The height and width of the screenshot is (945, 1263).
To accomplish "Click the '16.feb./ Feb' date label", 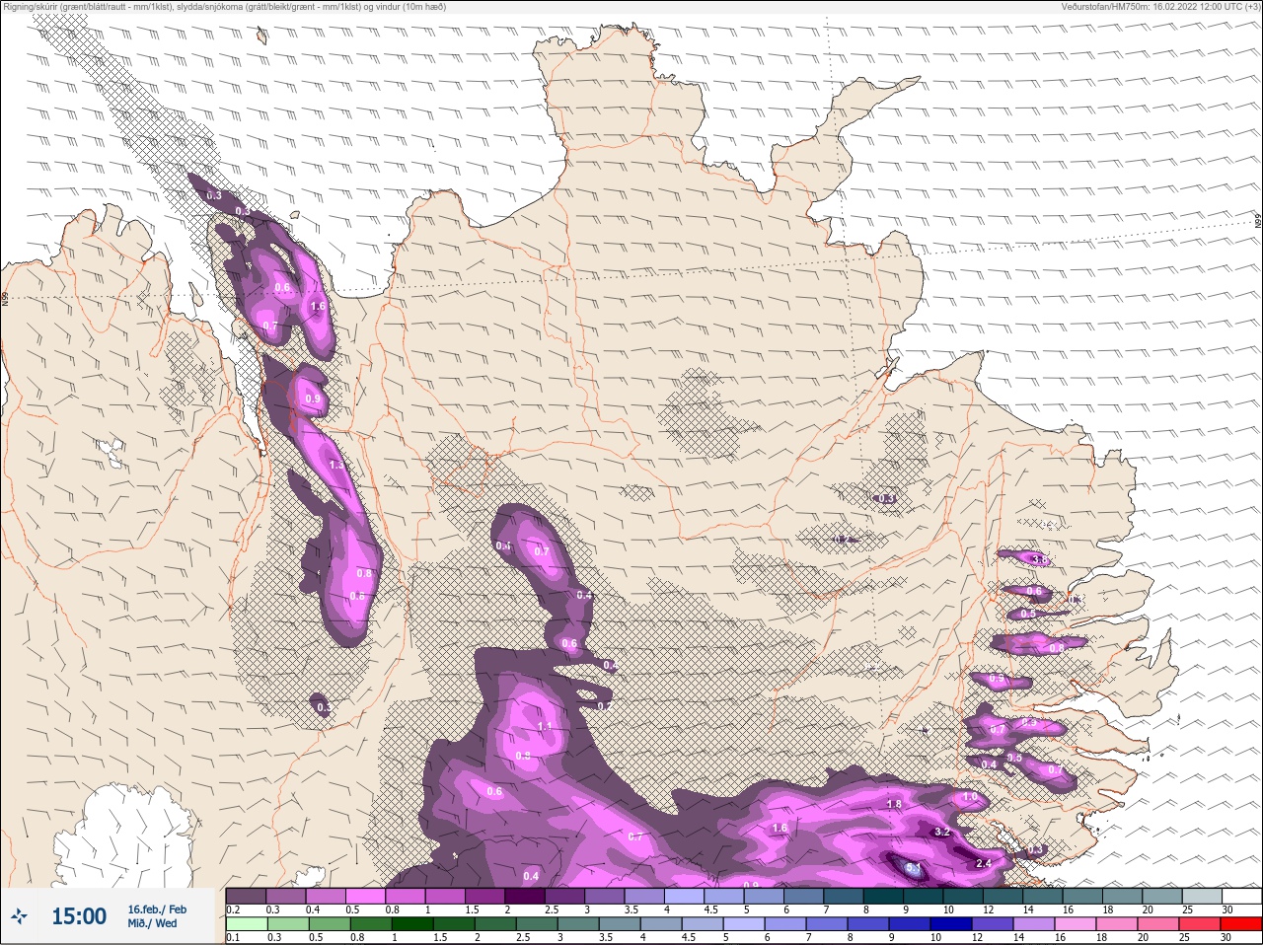I will coord(157,909).
